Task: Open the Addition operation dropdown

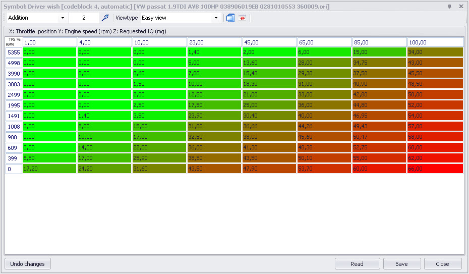Action: [x=63, y=18]
